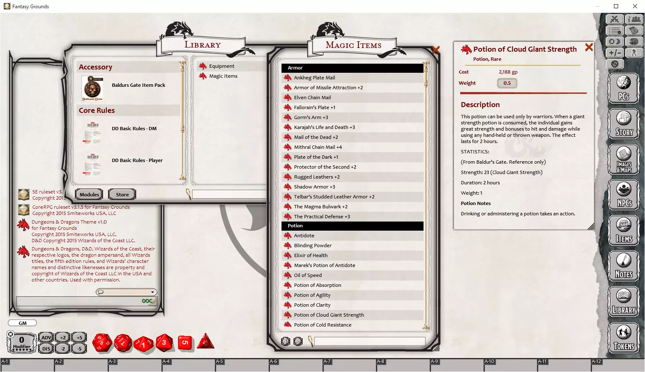
Task: Open the NPCs sidebar button
Action: point(623,195)
